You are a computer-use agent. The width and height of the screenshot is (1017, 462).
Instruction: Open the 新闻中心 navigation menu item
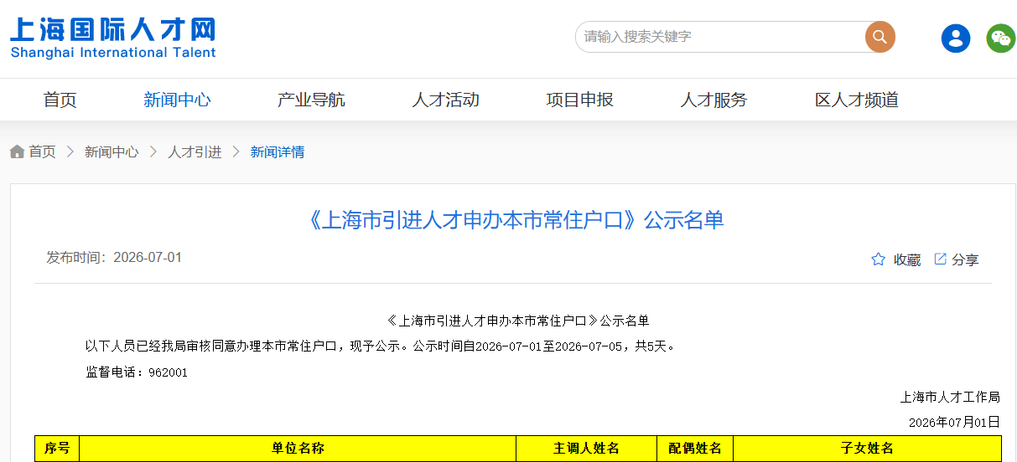[x=177, y=100]
